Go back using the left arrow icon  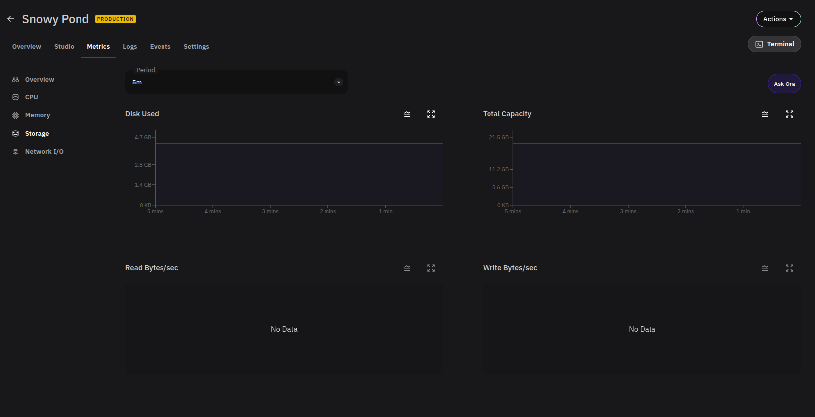11,19
